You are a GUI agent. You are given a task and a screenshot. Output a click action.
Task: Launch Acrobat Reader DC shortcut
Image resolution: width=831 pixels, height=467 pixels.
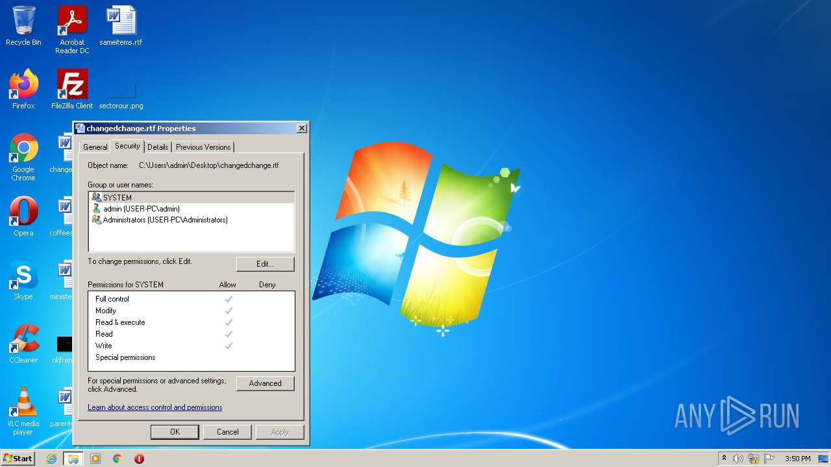tap(72, 30)
